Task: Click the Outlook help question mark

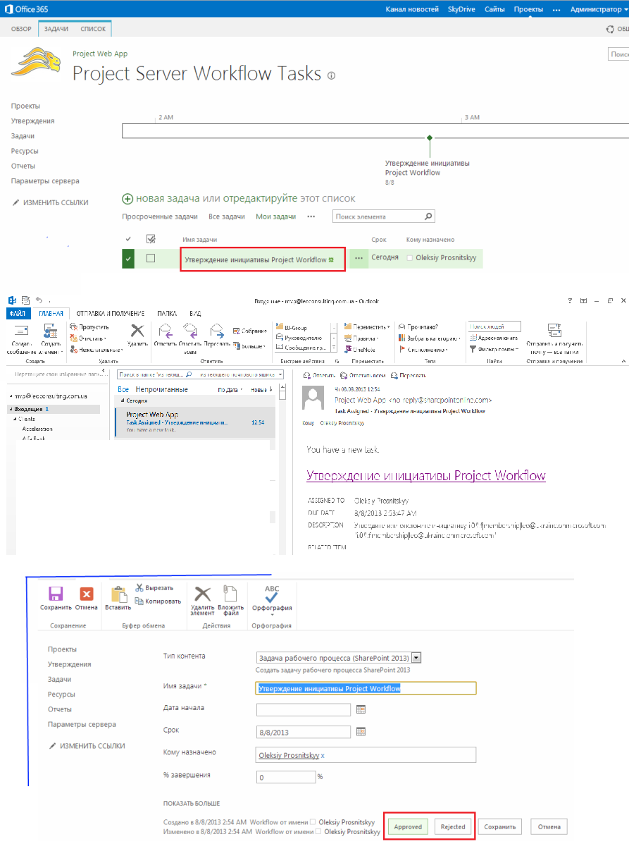Action: point(570,300)
